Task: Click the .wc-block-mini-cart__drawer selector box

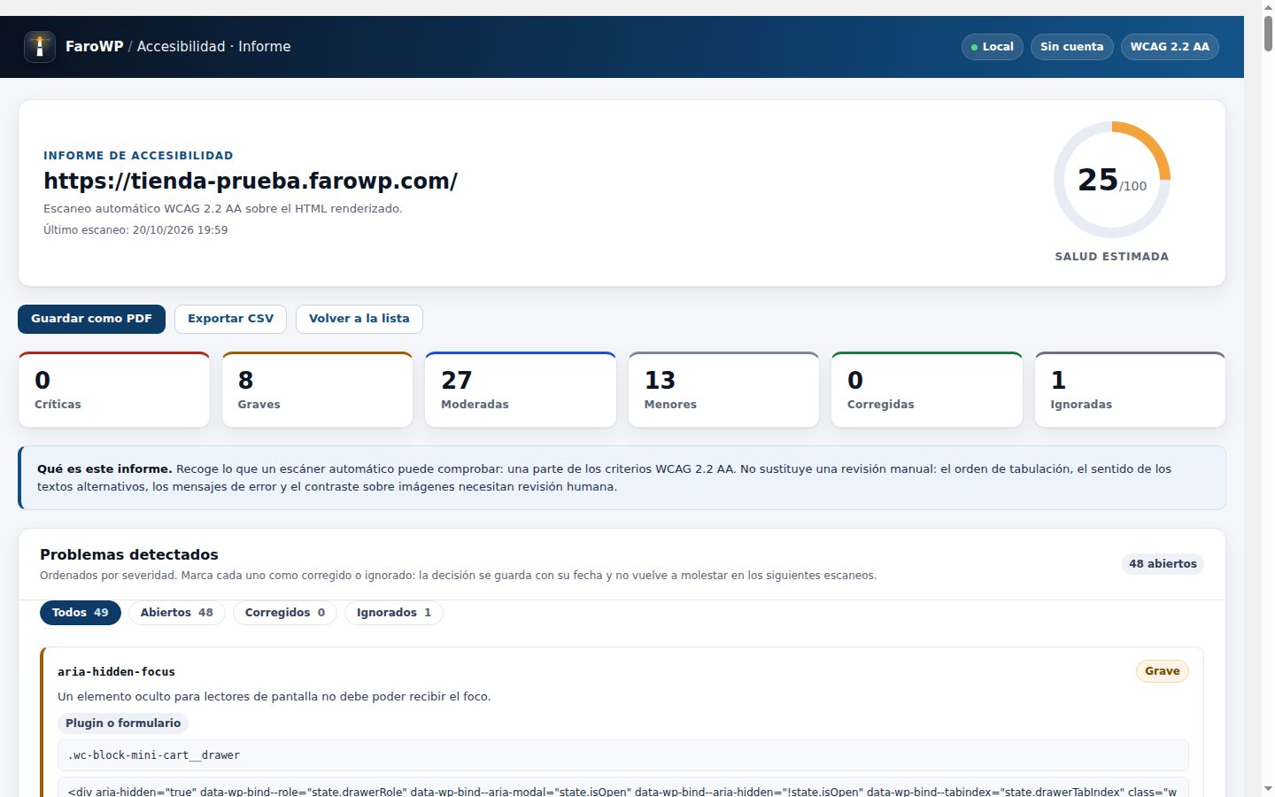Action: pos(623,755)
